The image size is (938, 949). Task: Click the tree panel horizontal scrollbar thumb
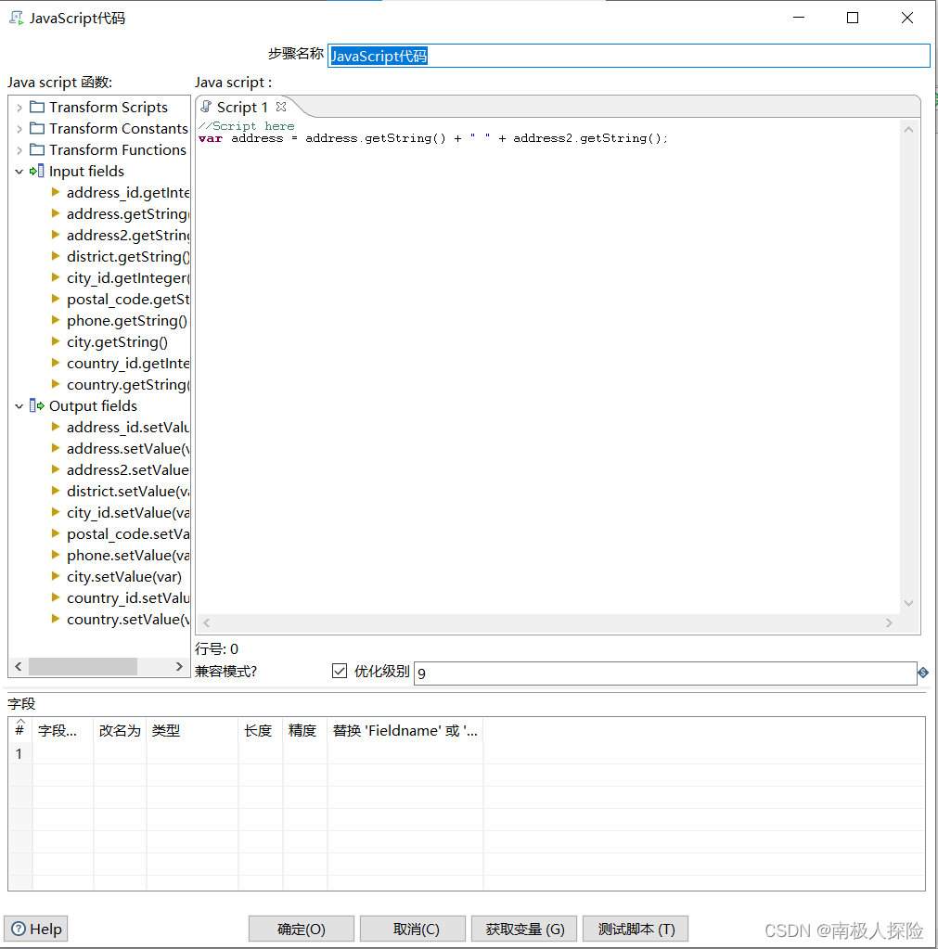[x=83, y=666]
